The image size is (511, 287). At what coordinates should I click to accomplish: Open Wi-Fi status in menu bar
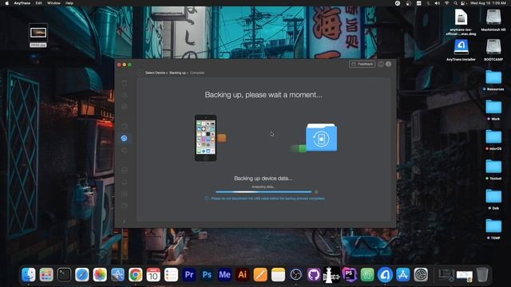[446, 3]
